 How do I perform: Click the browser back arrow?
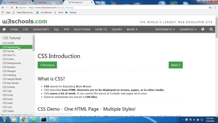3,8
